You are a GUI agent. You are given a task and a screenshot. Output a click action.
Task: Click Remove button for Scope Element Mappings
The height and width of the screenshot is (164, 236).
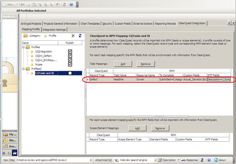click(x=160, y=128)
